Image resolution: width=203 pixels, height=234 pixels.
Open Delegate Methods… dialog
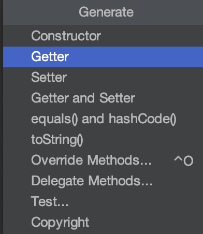click(x=103, y=181)
